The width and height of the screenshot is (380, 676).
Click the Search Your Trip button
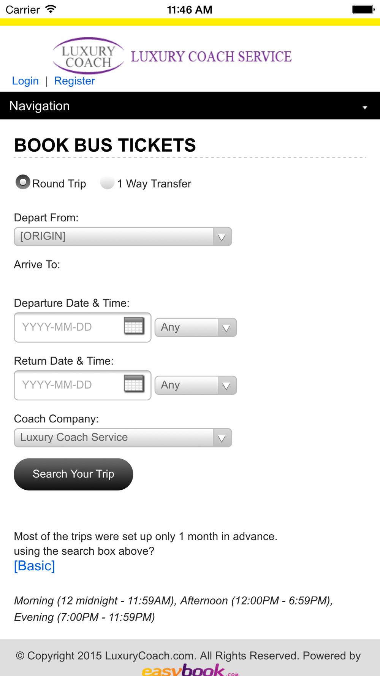(x=73, y=474)
